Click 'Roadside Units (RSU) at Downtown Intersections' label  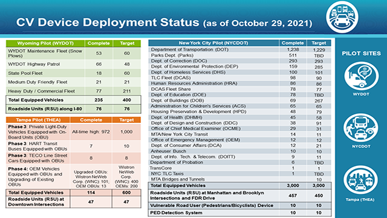pyautogui.click(x=36, y=202)
